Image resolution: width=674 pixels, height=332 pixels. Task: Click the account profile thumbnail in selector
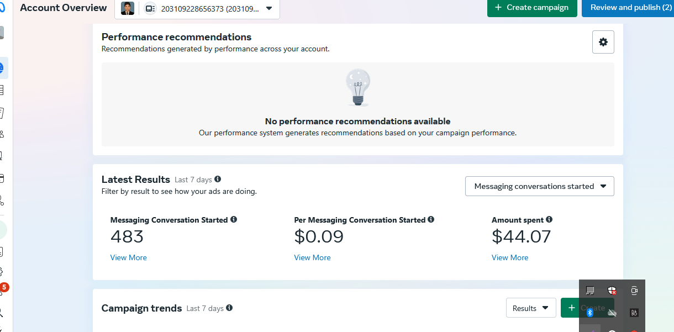(x=128, y=8)
